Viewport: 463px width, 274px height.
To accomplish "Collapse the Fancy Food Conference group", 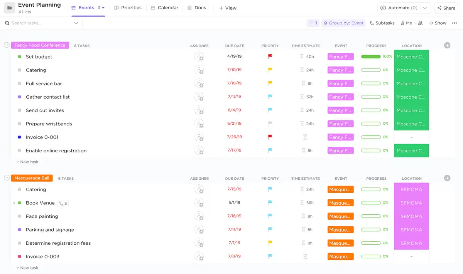I will click(x=7, y=45).
